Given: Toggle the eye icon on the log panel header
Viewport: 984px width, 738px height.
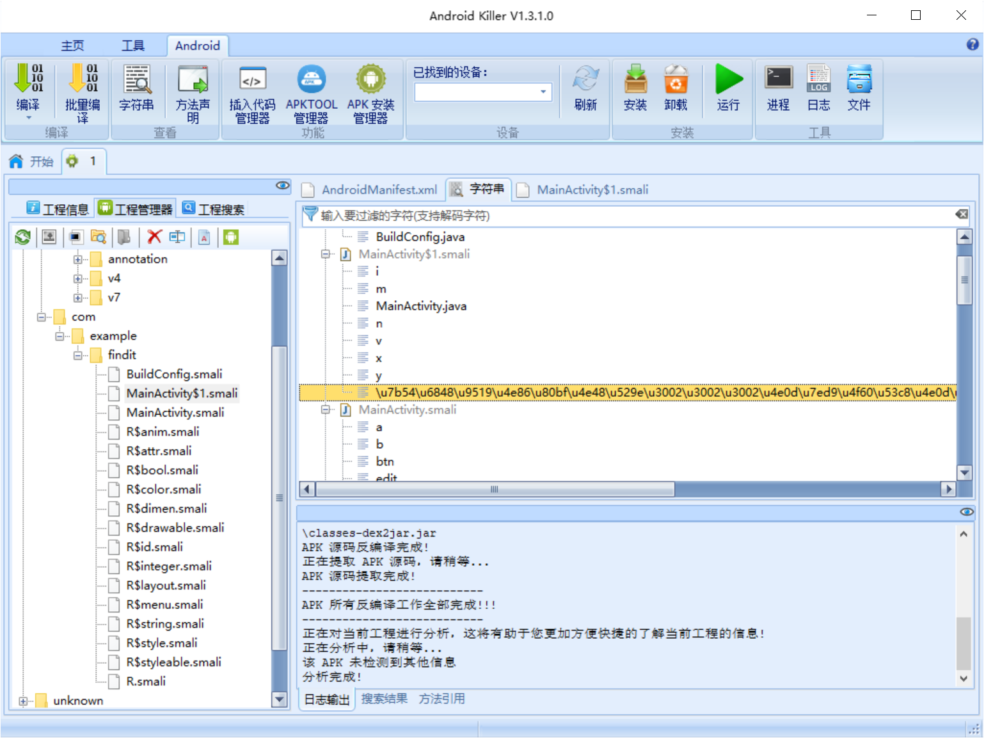Looking at the screenshot, I should [966, 511].
